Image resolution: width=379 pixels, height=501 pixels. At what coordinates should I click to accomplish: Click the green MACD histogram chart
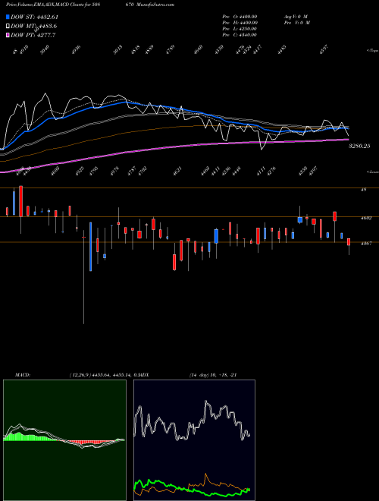coord(64,440)
